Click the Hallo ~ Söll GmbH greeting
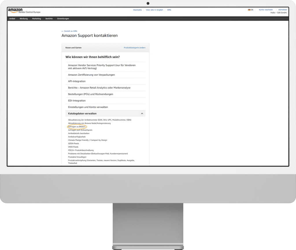 point(279,13)
